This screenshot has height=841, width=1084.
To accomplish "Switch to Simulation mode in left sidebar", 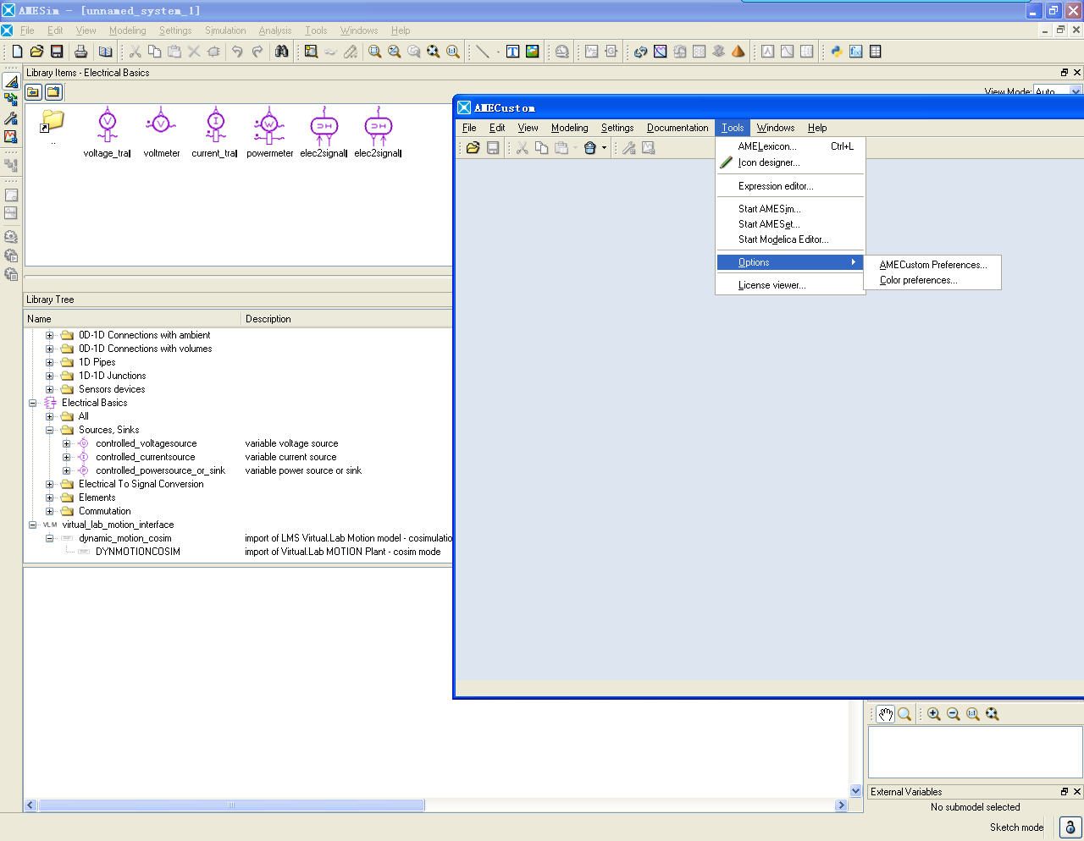I will tap(11, 136).
